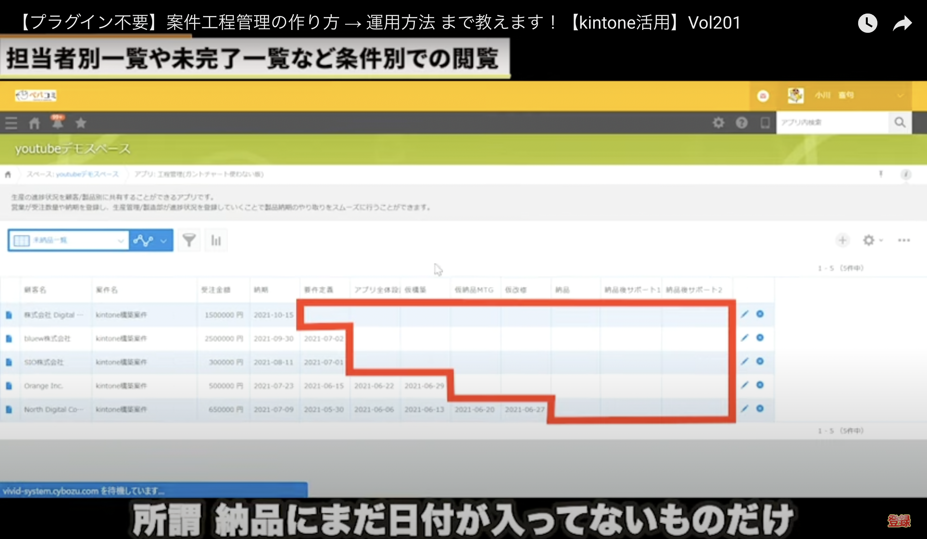Edit the Orange Inc. record with pencil
This screenshot has height=539, width=927.
744,385
